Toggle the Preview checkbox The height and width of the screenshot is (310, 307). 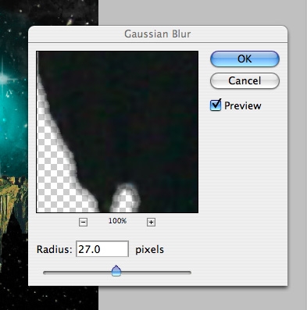click(216, 105)
